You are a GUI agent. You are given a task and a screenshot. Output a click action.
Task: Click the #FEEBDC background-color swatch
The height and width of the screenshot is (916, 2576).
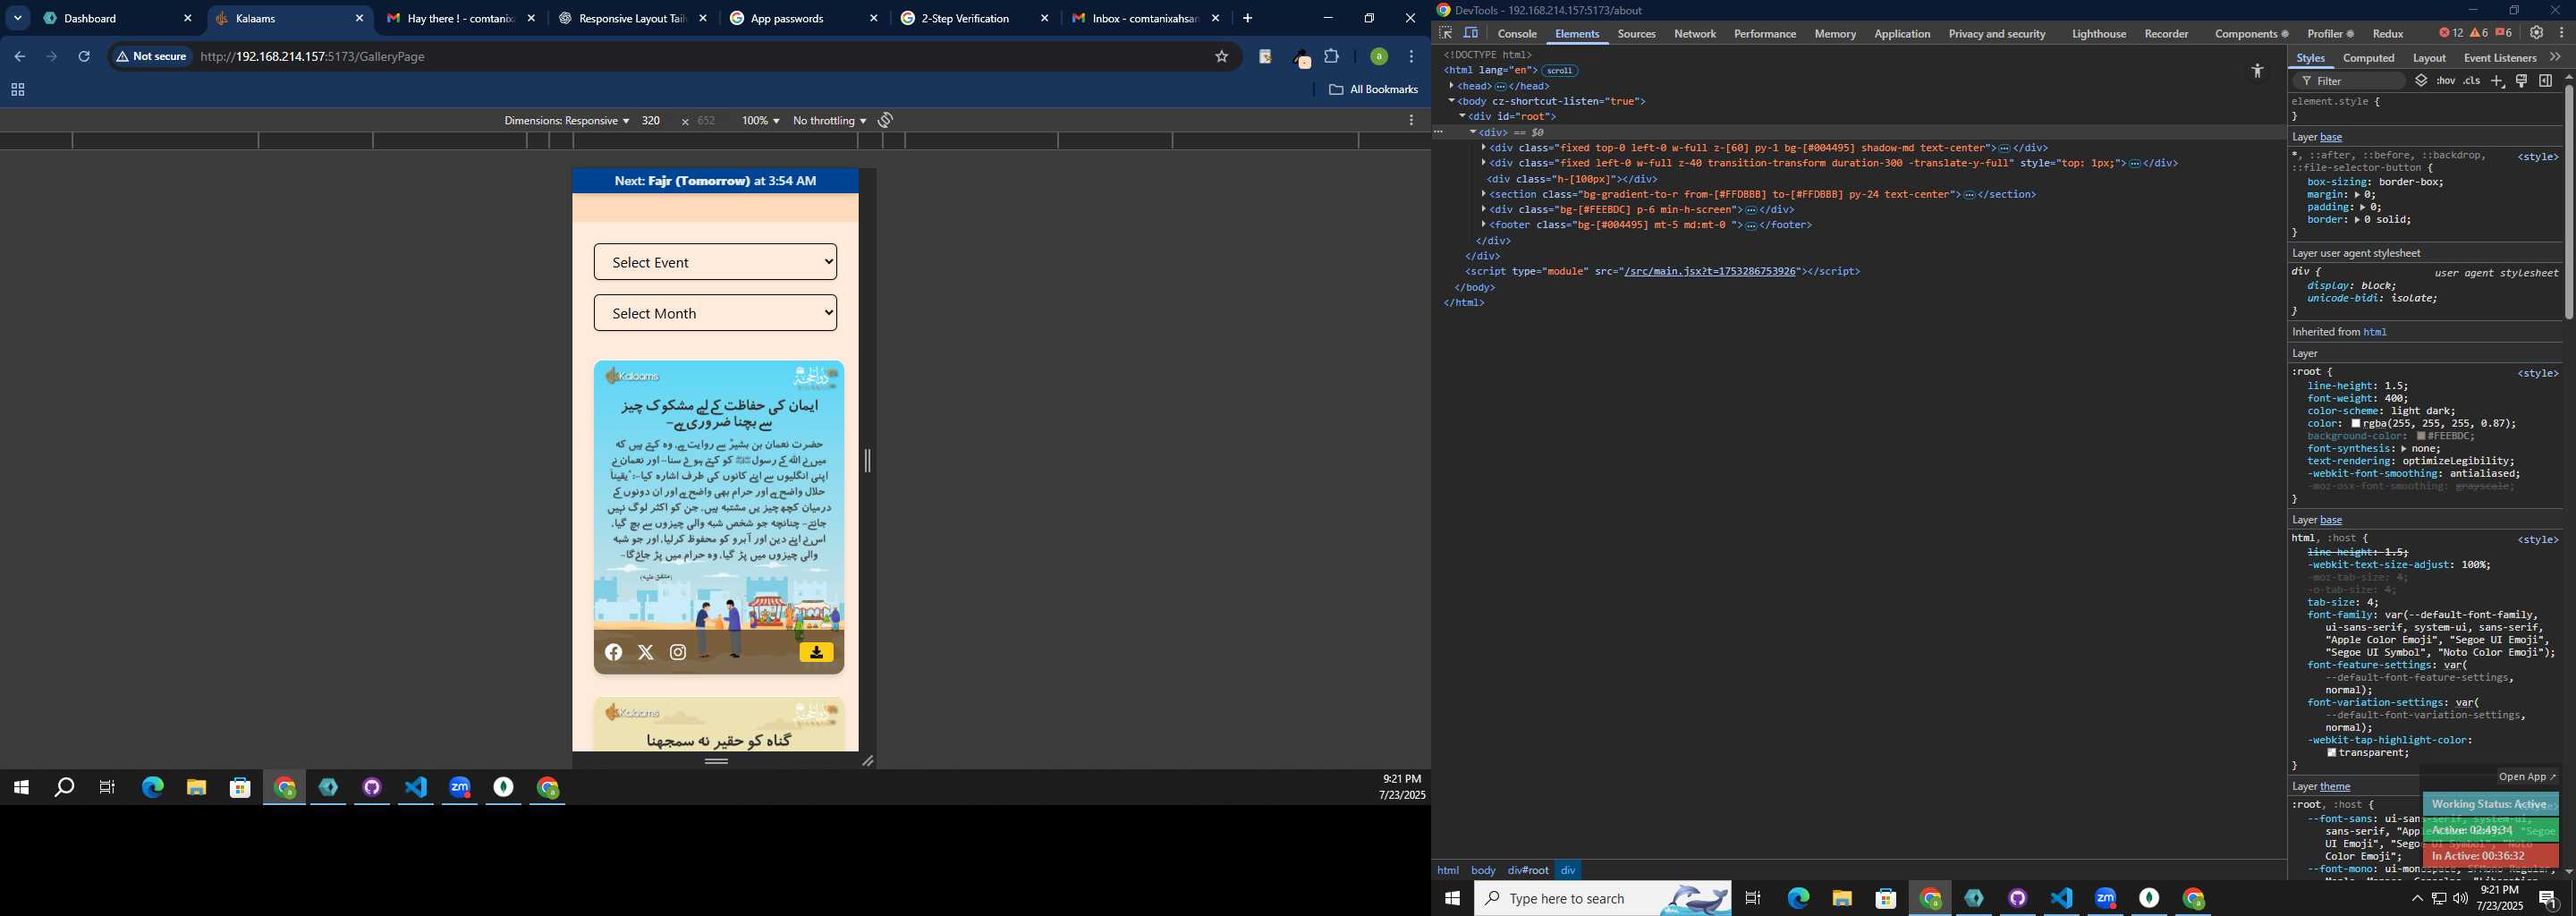(2421, 436)
